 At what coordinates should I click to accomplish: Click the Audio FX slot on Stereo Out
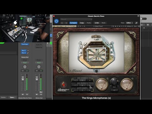[x=39, y=45]
